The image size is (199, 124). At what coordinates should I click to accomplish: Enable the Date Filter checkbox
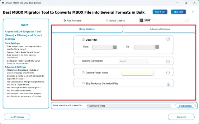click(83, 40)
